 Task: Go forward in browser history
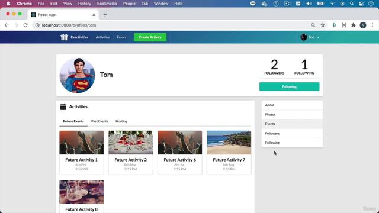pyautogui.click(x=16, y=25)
